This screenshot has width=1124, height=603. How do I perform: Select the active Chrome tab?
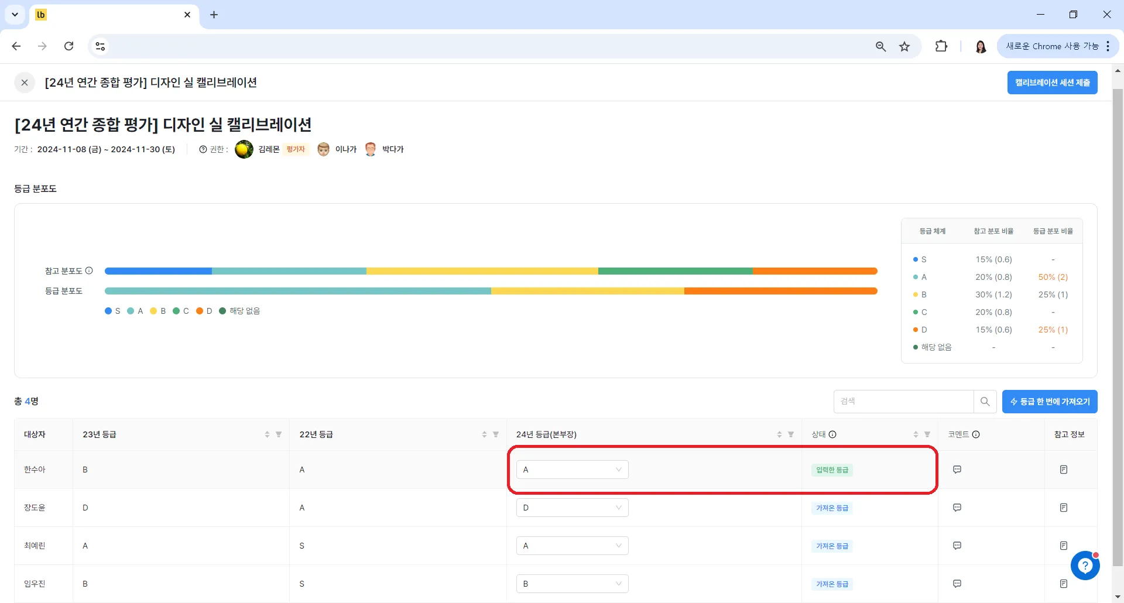(x=113, y=15)
